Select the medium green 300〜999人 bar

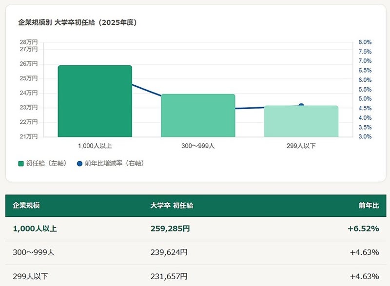(198, 116)
